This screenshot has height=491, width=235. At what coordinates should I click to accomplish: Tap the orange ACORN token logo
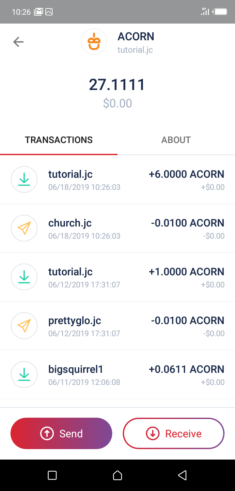coord(94,42)
